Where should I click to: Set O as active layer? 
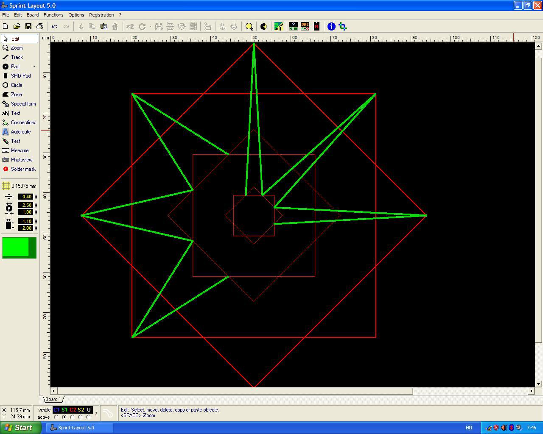tap(89, 417)
